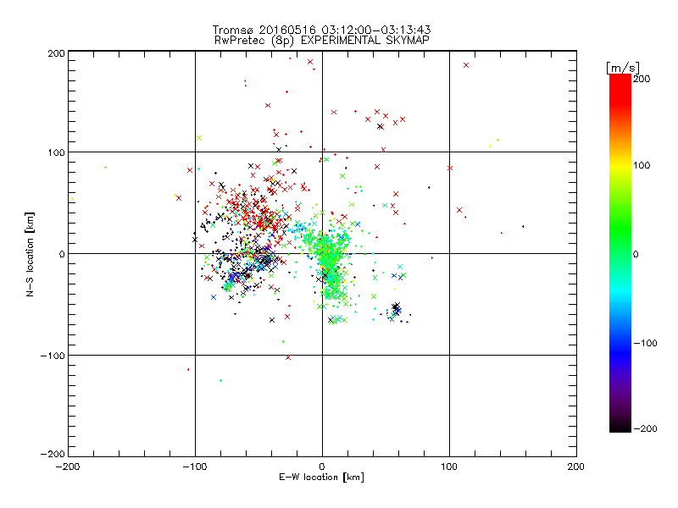Image resolution: width=678 pixels, height=508 pixels.
Task: Click the colorbar's '100' value label
Action: pos(642,165)
